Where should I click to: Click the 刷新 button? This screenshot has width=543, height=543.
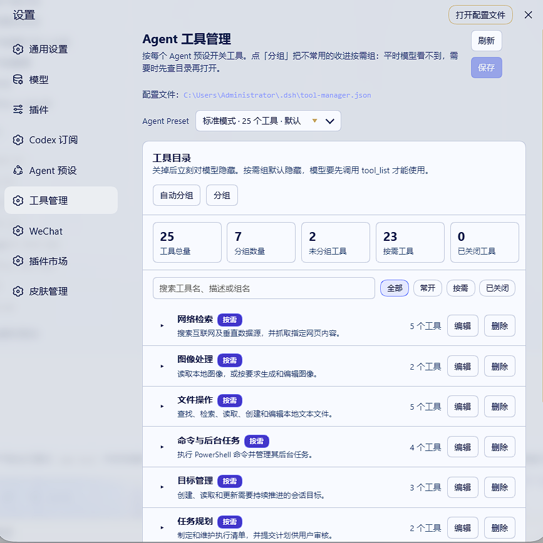coord(486,41)
